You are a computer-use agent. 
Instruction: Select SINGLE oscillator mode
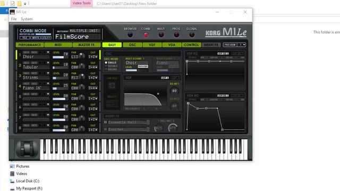[110, 63]
